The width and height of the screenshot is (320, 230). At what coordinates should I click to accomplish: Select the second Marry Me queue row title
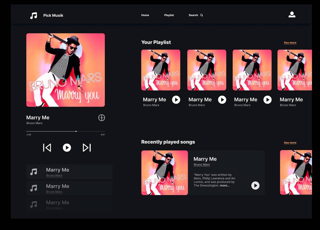pyautogui.click(x=58, y=186)
